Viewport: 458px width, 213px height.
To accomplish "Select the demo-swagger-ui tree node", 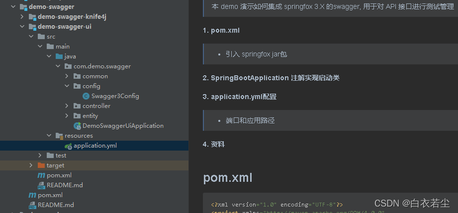I will pyautogui.click(x=65, y=26).
